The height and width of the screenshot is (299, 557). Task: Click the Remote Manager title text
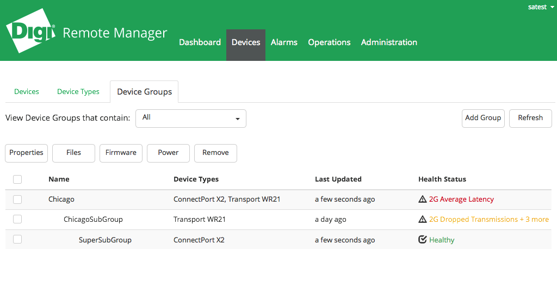[x=115, y=33]
